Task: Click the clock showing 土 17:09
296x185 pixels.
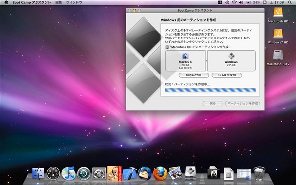Action: pyautogui.click(x=277, y=2)
